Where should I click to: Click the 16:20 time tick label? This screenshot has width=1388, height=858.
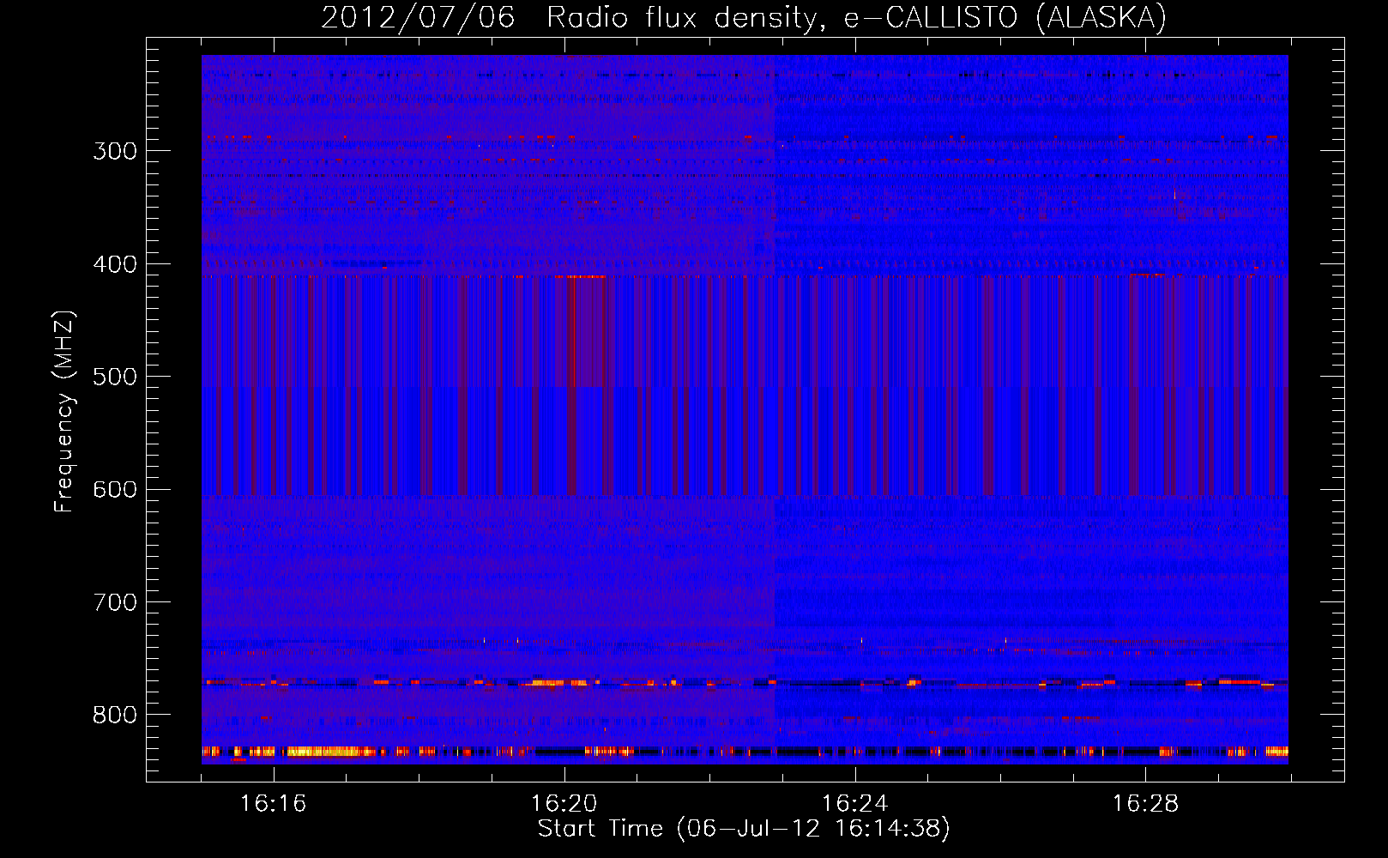[x=564, y=804]
